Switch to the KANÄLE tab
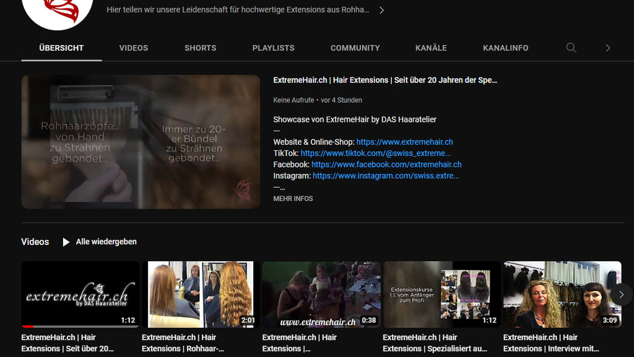Viewport: 634px width, 357px height. (431, 48)
